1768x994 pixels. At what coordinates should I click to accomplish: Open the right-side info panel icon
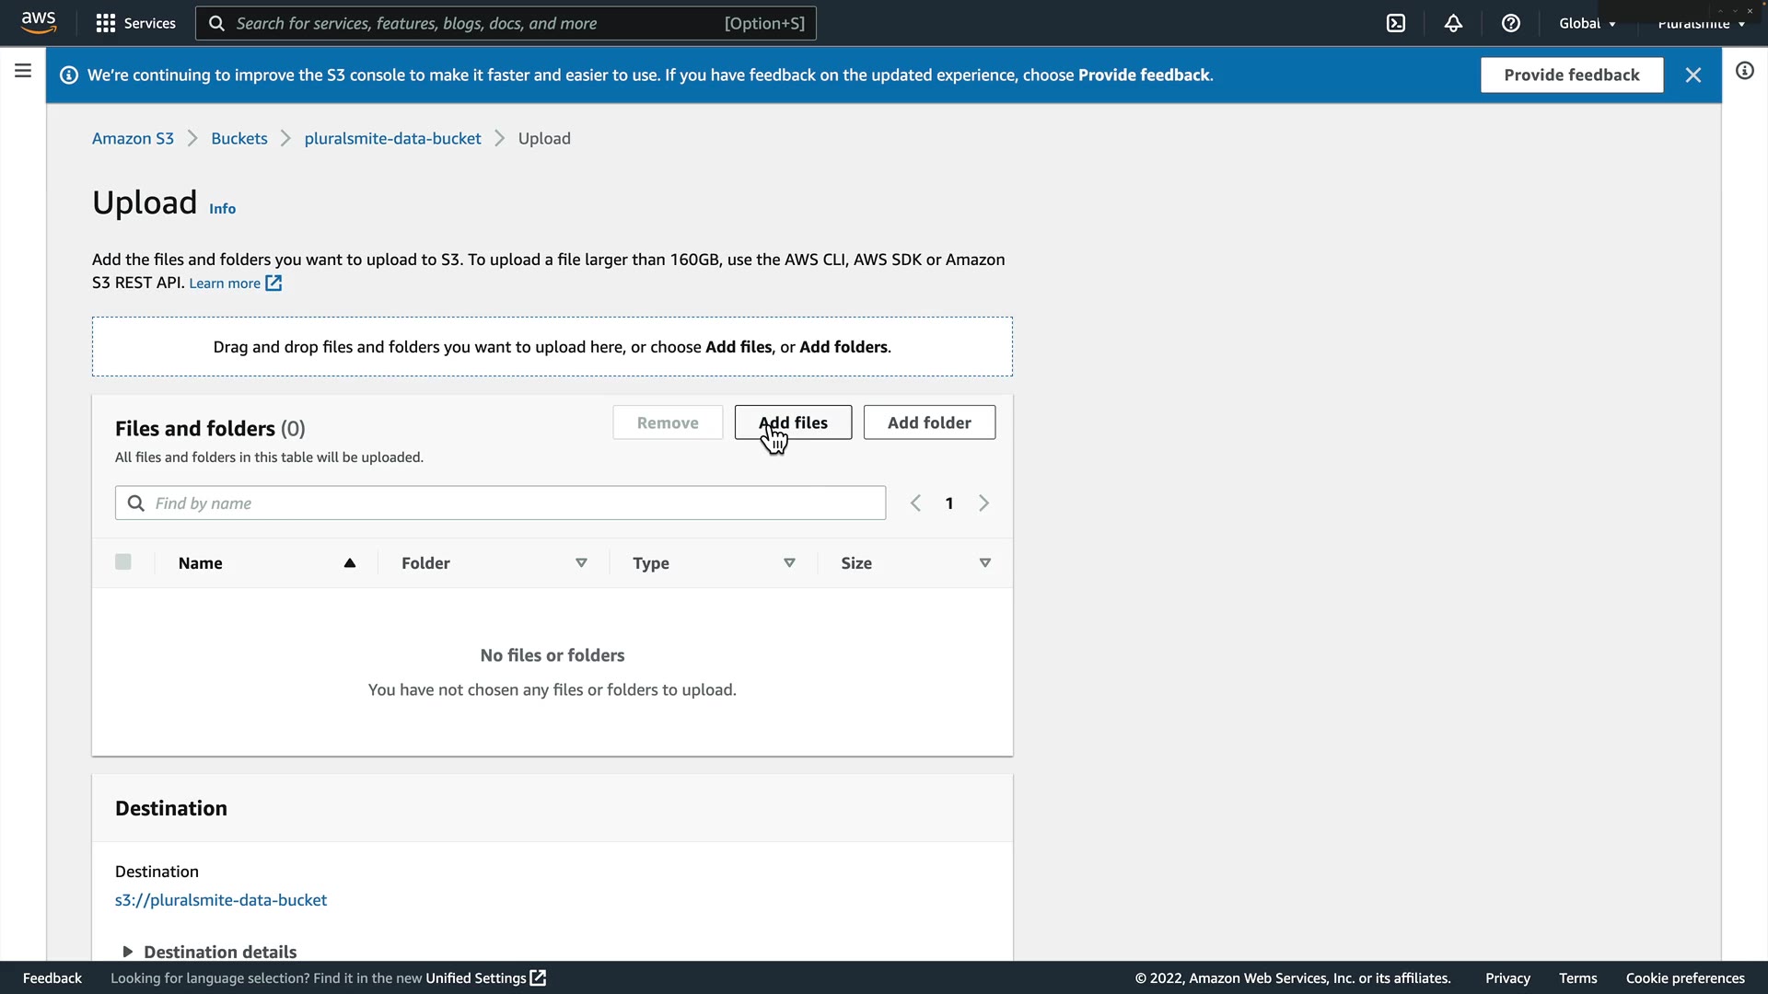click(1744, 71)
